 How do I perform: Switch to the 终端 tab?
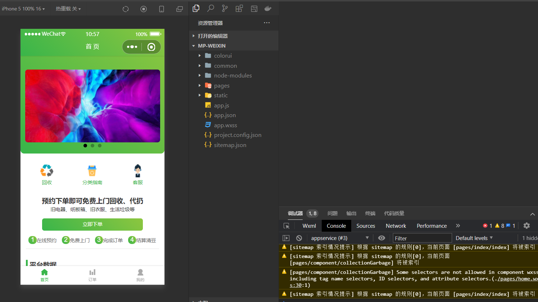(370, 213)
